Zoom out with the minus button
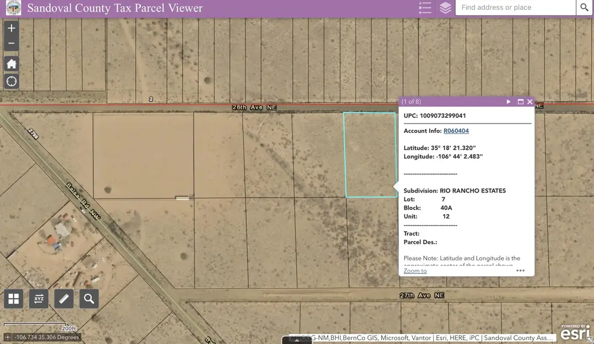This screenshot has width=594, height=344. (12, 43)
